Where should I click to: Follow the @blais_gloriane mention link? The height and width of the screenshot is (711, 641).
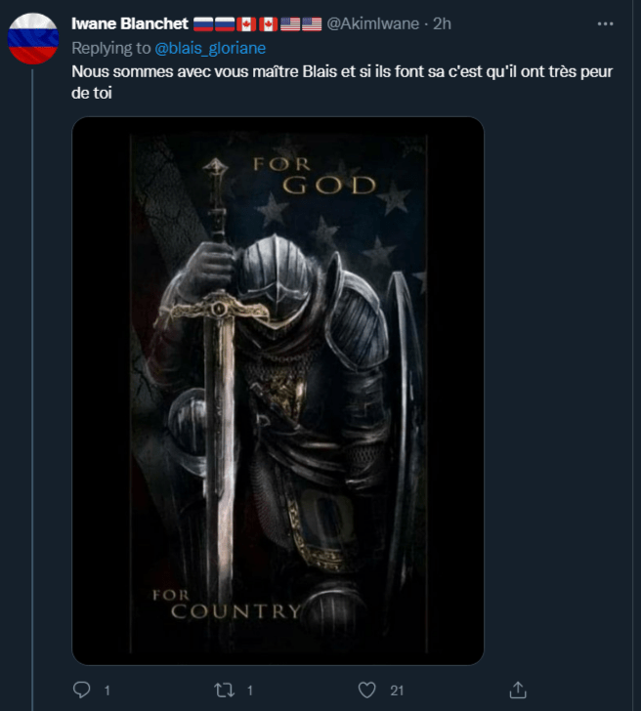point(210,48)
